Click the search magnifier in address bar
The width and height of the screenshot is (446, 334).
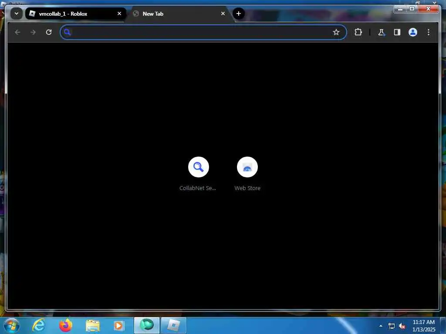point(67,32)
